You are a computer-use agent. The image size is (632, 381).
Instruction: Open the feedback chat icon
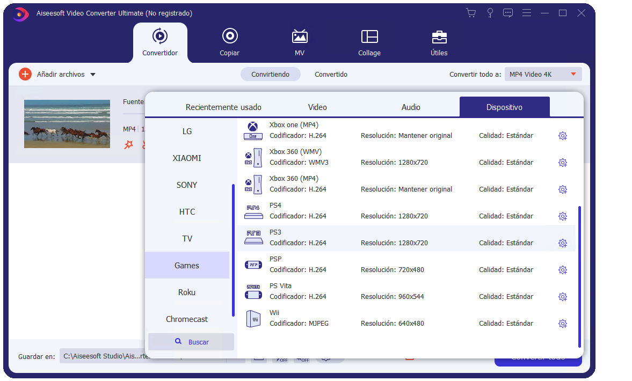pos(508,13)
